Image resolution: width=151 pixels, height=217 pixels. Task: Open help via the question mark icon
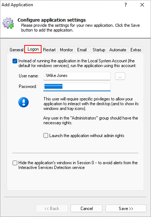tap(126, 5)
